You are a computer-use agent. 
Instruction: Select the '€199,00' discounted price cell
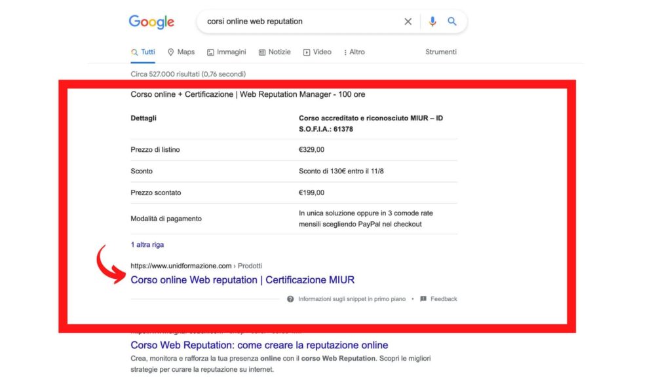coord(311,192)
